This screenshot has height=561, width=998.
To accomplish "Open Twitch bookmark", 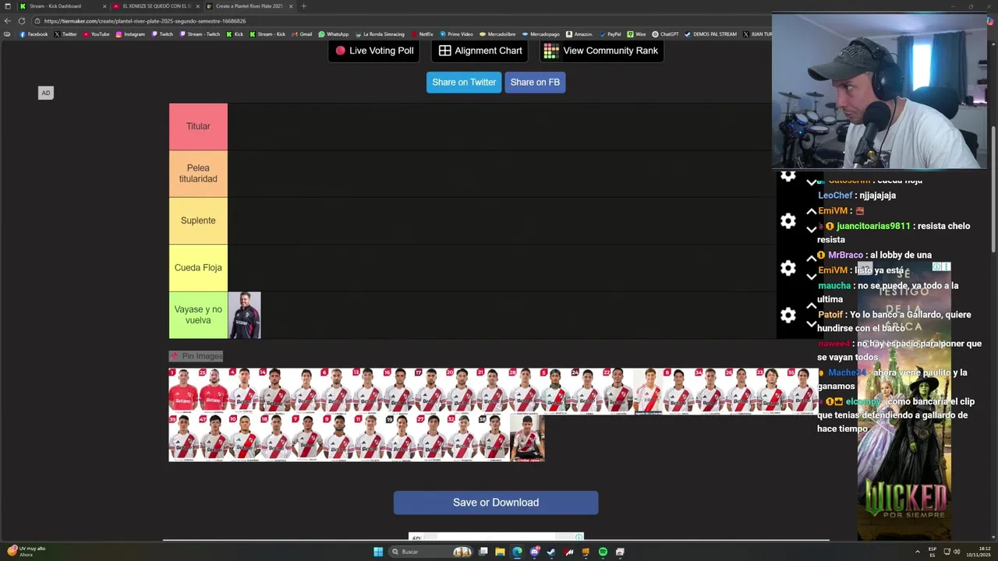I will click(162, 34).
